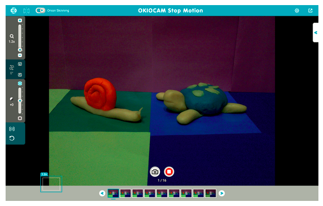Toggle the Onion Skinning switch
The height and width of the screenshot is (206, 323).
pos(40,10)
